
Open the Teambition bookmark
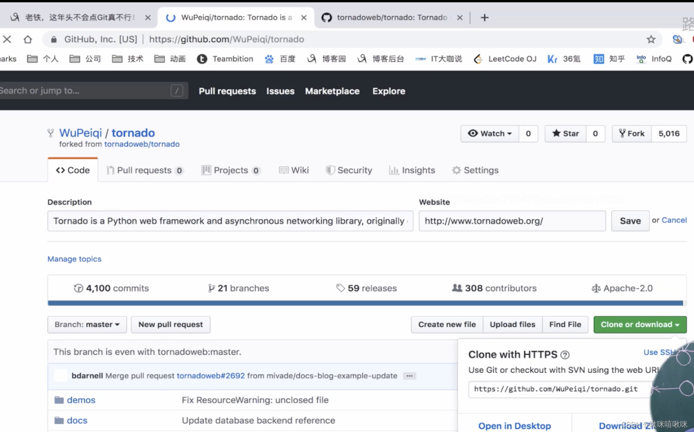[x=225, y=59]
